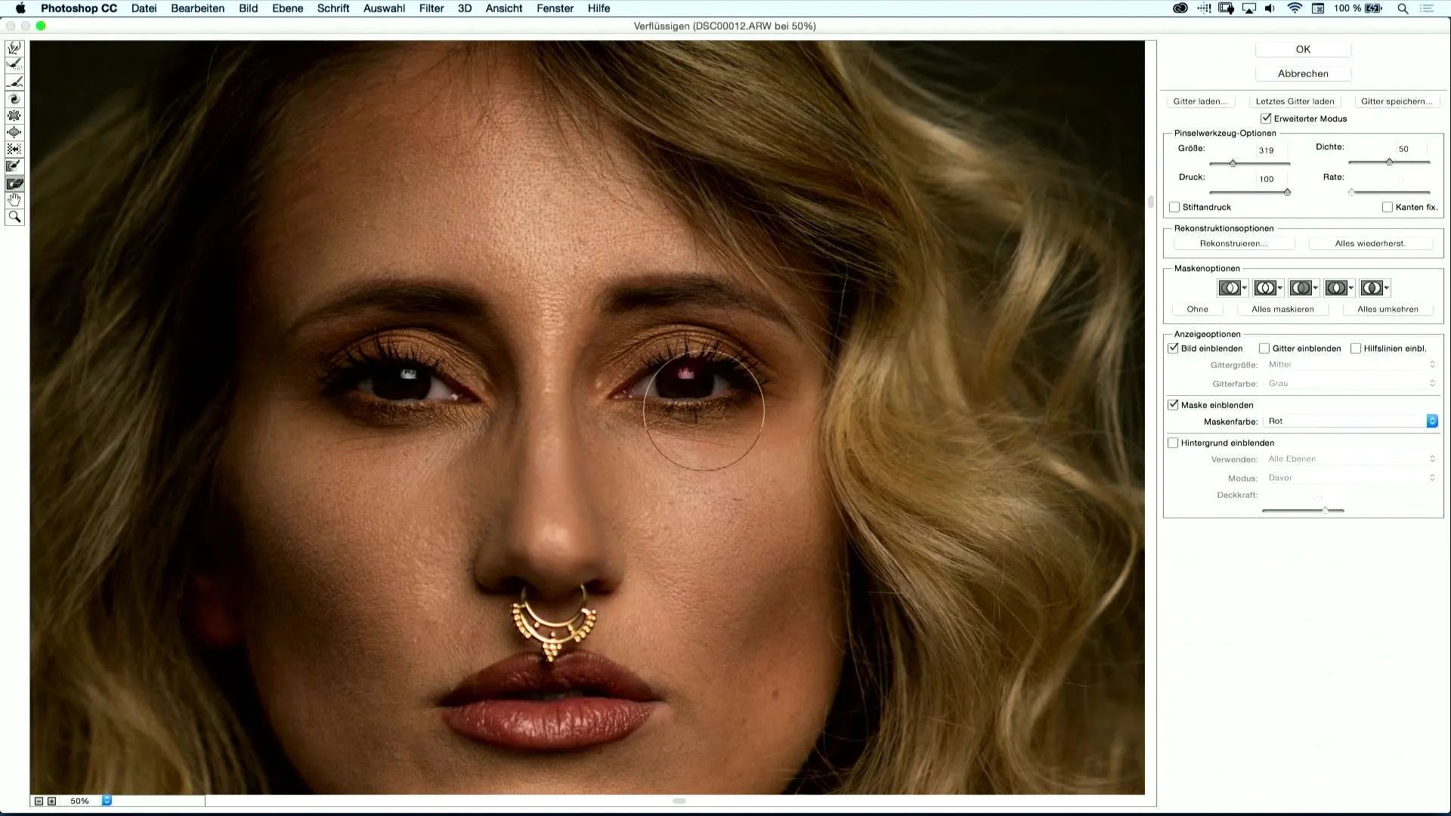This screenshot has height=816, width=1451.
Task: Select the Push Left tool
Action: tap(14, 150)
